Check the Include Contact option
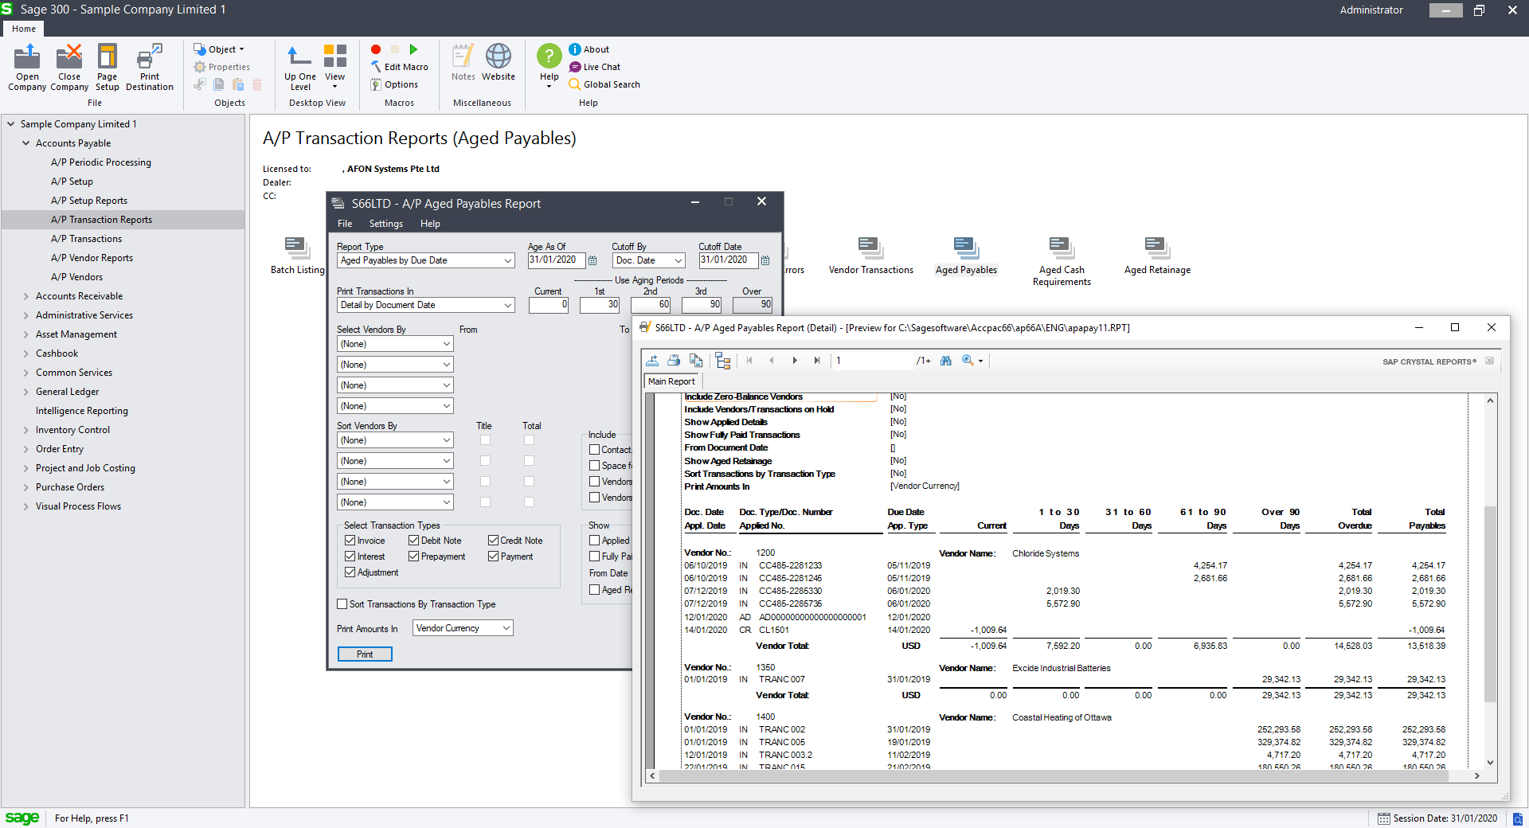Image resolution: width=1529 pixels, height=828 pixels. coord(594,450)
